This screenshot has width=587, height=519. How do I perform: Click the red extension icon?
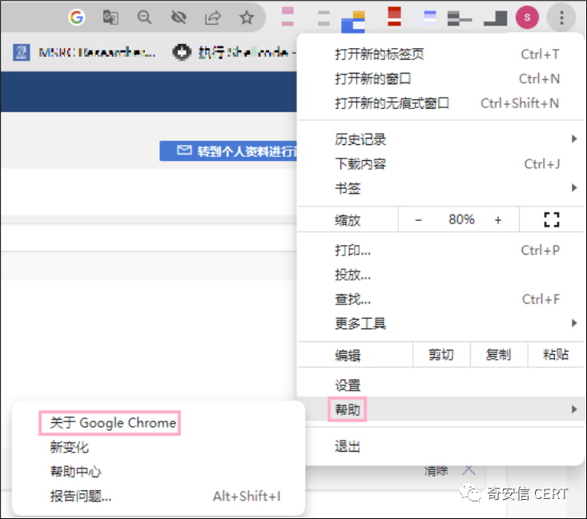tap(394, 17)
